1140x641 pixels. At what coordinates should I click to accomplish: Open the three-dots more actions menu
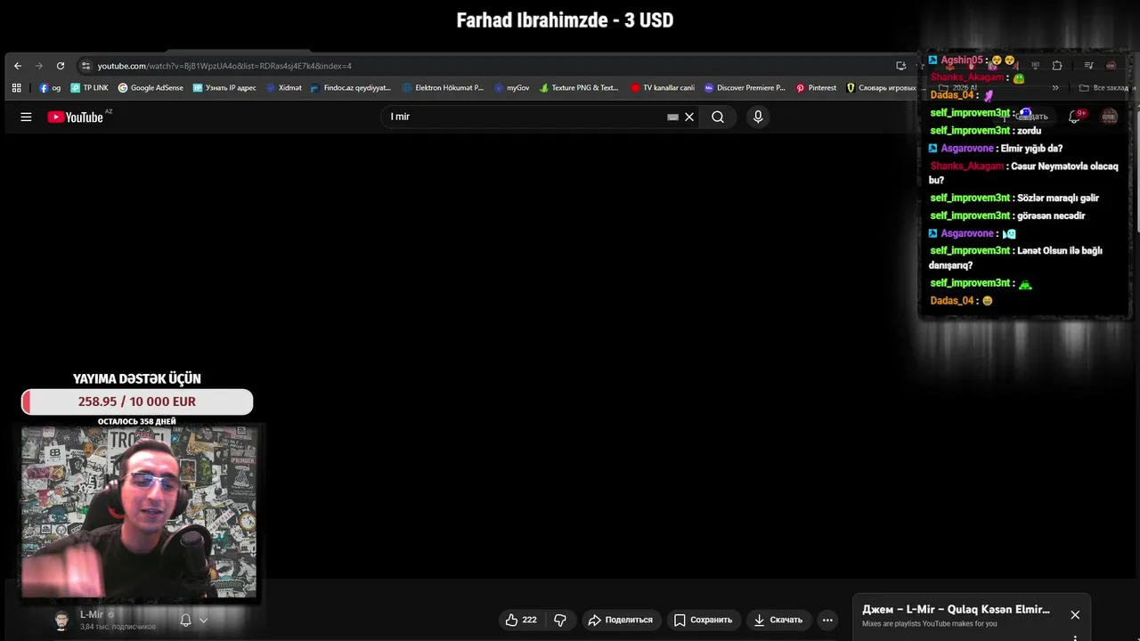827,620
